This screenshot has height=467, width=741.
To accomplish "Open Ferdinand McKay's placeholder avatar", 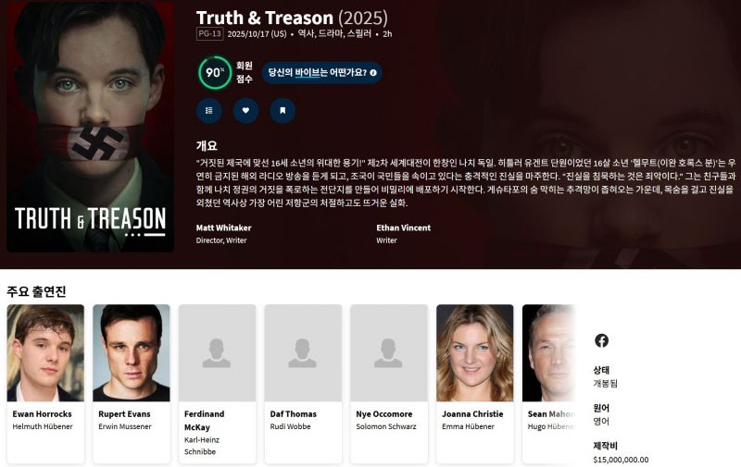I will (x=217, y=353).
